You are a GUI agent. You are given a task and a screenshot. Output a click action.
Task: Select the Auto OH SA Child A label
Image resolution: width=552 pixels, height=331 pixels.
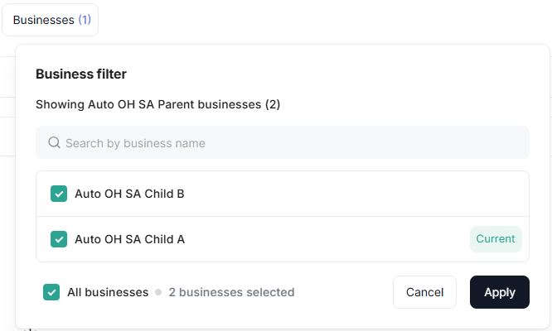129,239
